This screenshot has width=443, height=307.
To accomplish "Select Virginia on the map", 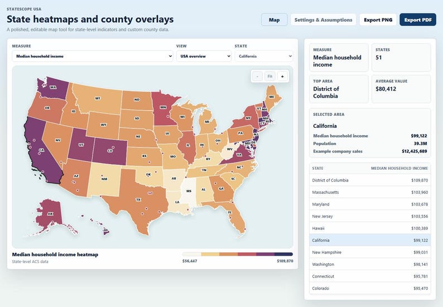I will click(239, 155).
